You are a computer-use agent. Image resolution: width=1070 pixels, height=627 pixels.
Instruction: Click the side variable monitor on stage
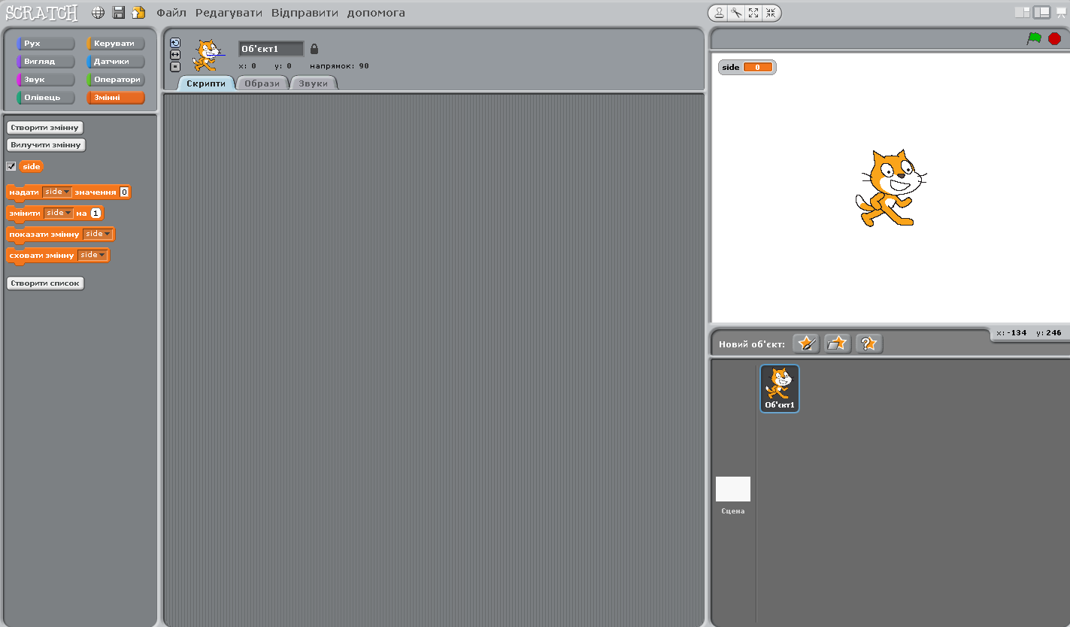click(x=747, y=67)
